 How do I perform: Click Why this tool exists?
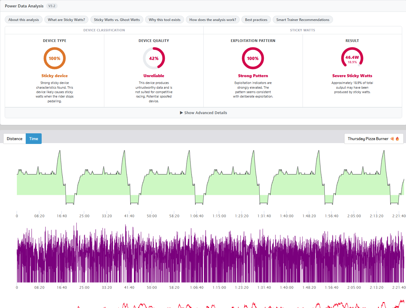pos(165,20)
